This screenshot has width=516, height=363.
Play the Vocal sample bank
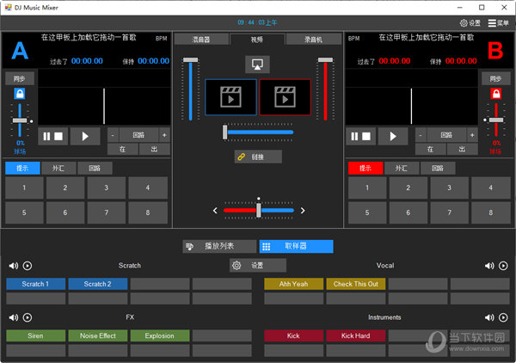(x=503, y=266)
